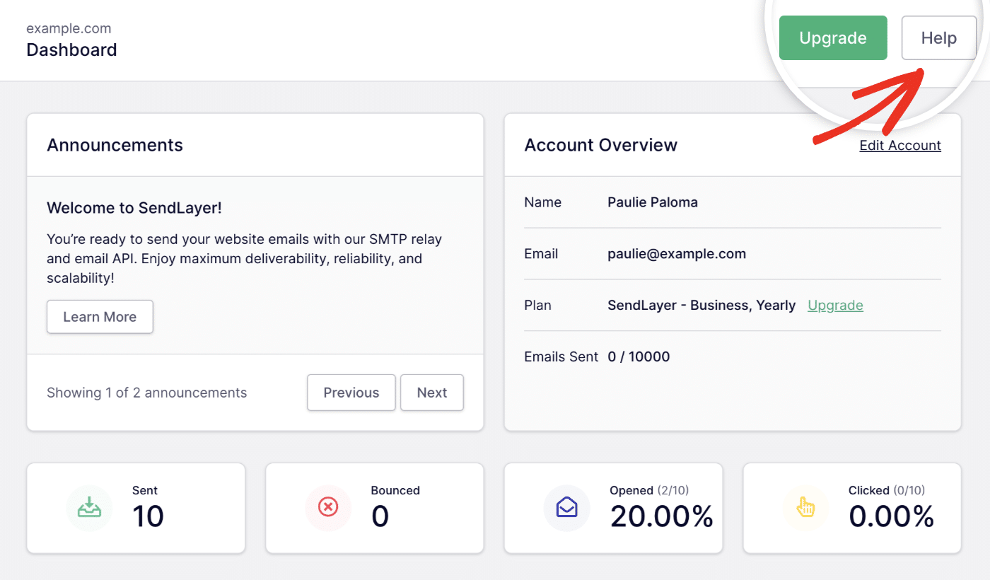Click the Bounced count value 0
The height and width of the screenshot is (580, 990).
(x=380, y=516)
